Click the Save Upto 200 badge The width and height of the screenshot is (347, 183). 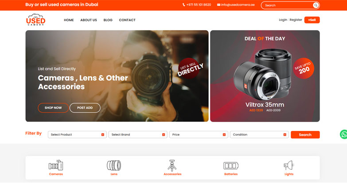tap(304, 68)
